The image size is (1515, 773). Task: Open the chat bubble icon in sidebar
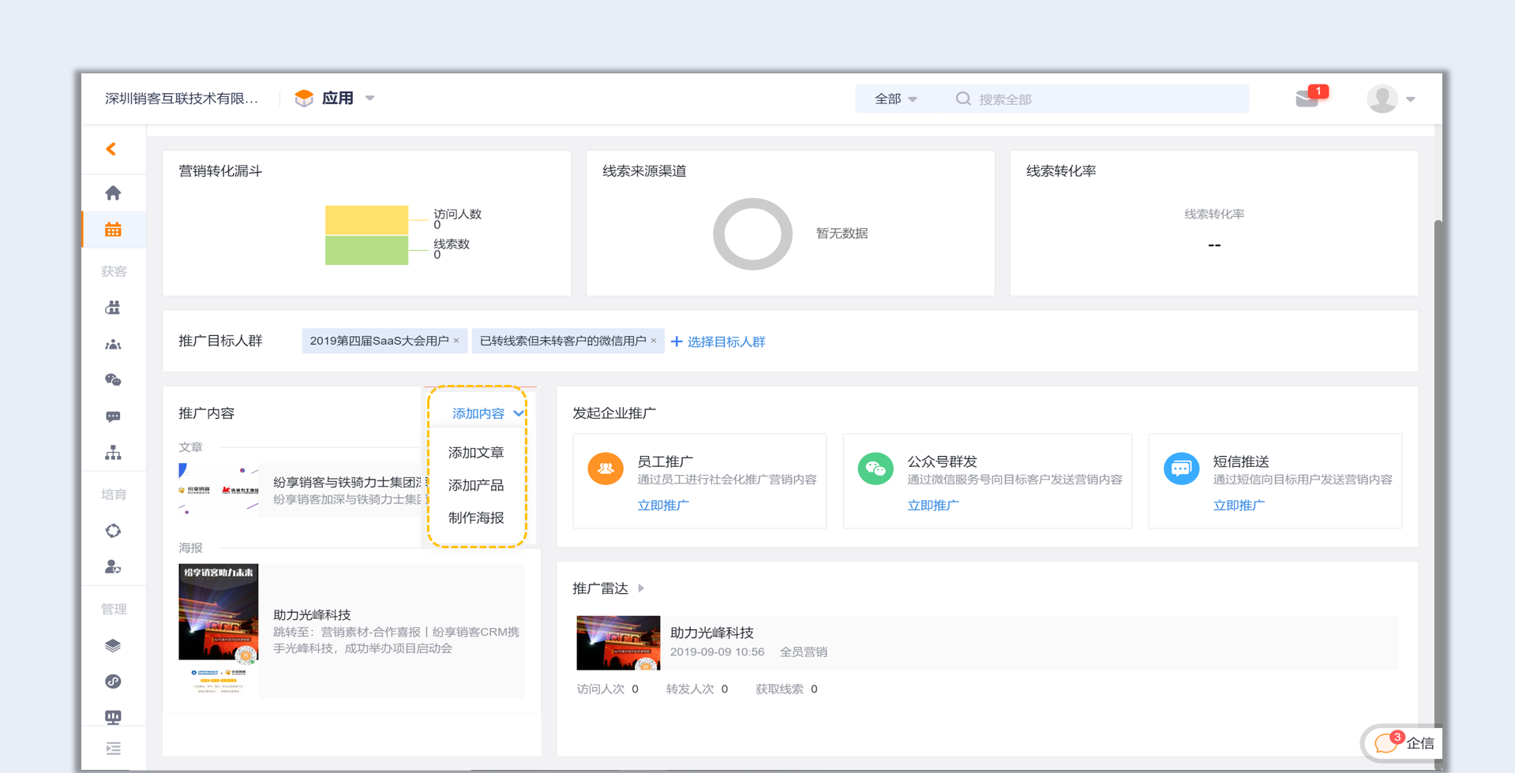click(113, 416)
